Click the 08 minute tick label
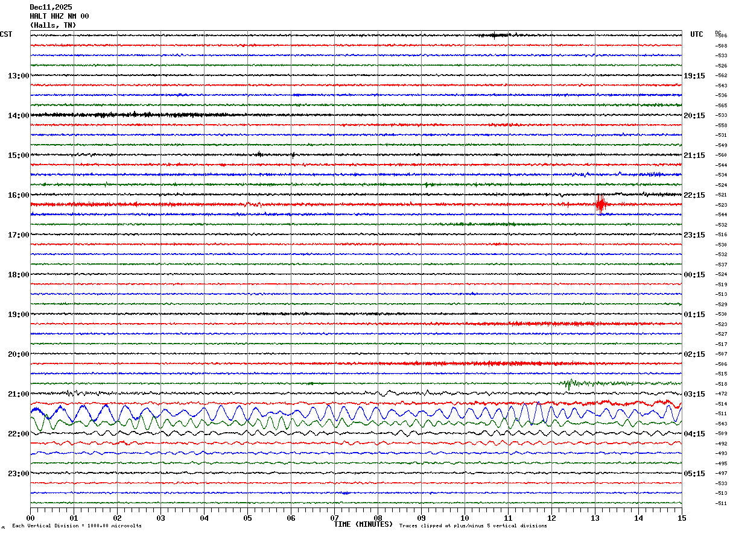This screenshot has width=730, height=534. pos(378,518)
